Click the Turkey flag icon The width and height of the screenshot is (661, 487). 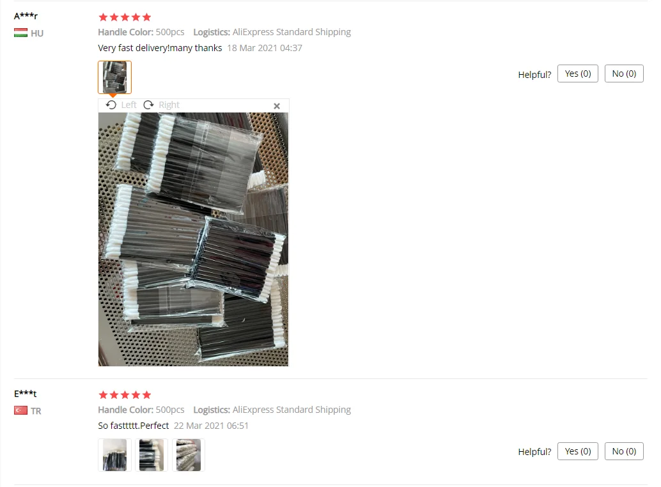click(x=20, y=410)
